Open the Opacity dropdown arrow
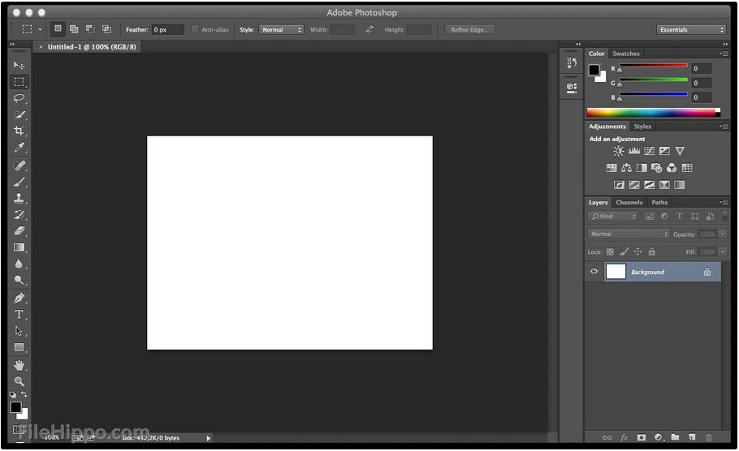Screen dimensions: 739x451 tap(723, 234)
